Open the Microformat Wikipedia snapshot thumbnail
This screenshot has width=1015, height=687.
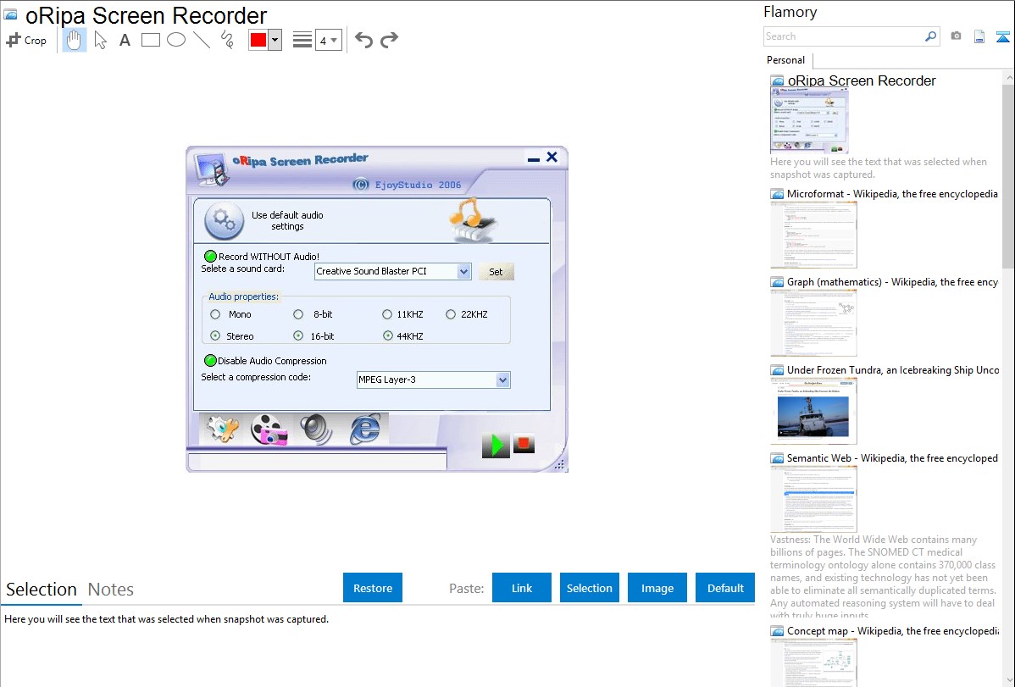coord(813,235)
